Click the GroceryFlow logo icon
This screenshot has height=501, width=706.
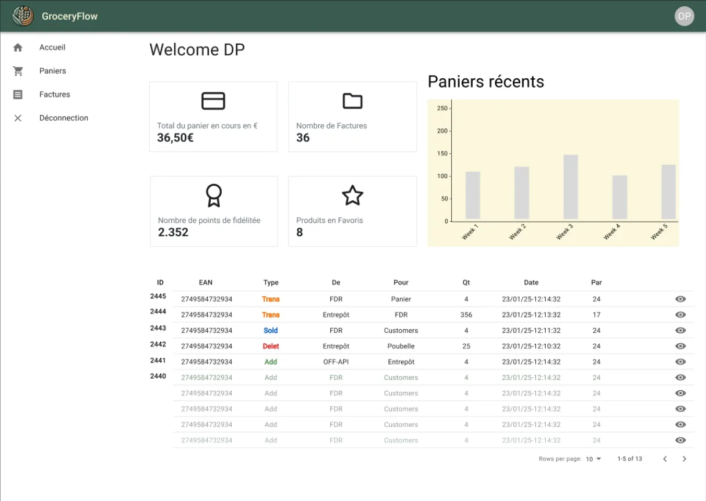click(x=23, y=16)
